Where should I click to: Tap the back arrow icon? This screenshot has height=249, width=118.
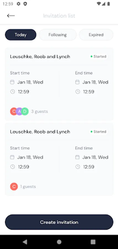[x=11, y=15]
